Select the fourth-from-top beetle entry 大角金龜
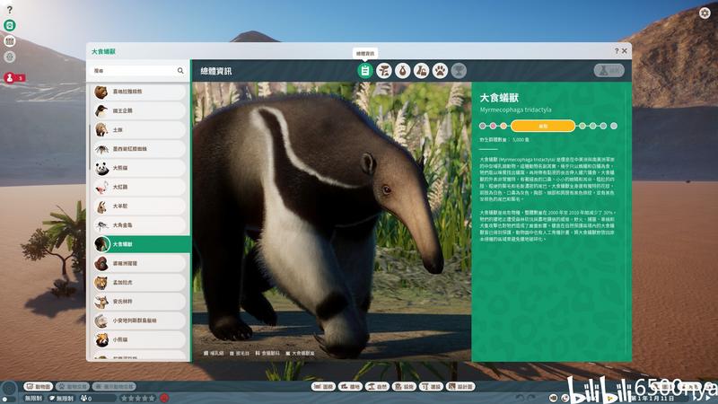 click(140, 225)
